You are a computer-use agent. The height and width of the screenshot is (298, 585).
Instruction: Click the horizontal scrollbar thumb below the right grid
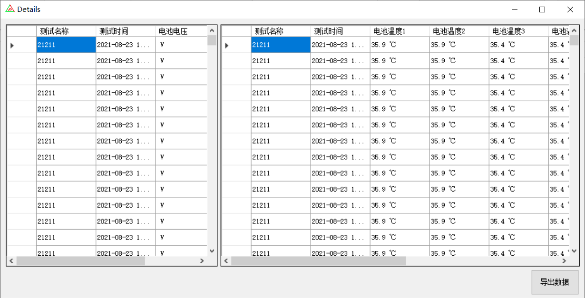tap(319, 261)
